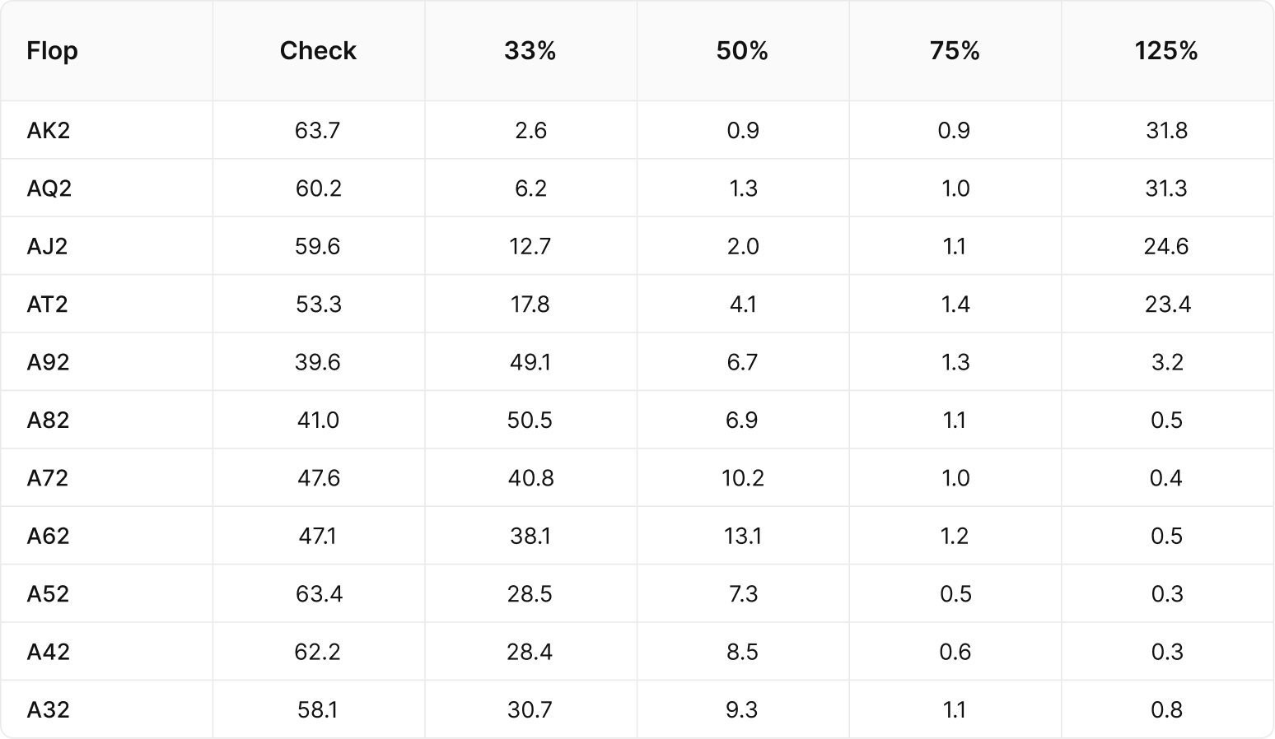1275x739 pixels.
Task: Click the 50.5 value in A82 row
Action: coord(530,421)
